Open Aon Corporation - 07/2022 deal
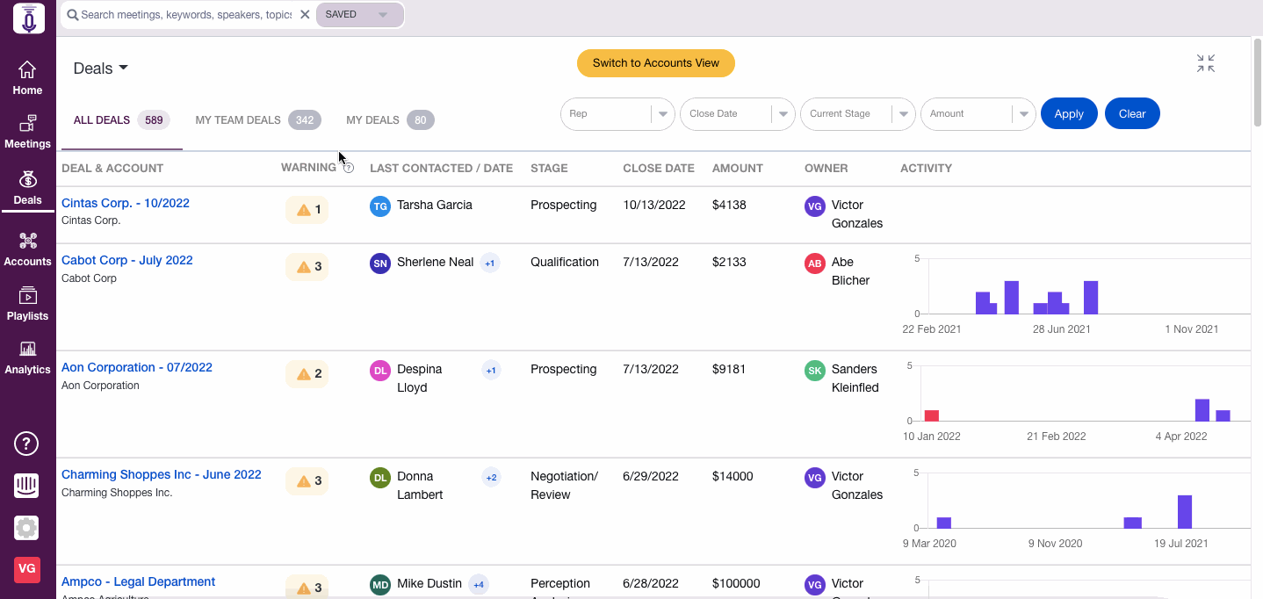This screenshot has height=599, width=1263. click(137, 367)
